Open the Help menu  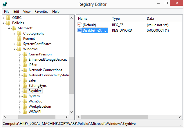click(56, 12)
